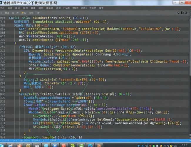Click the Start button in the taskbar
The height and width of the screenshot is (147, 191).
pyautogui.click(x=2, y=146)
